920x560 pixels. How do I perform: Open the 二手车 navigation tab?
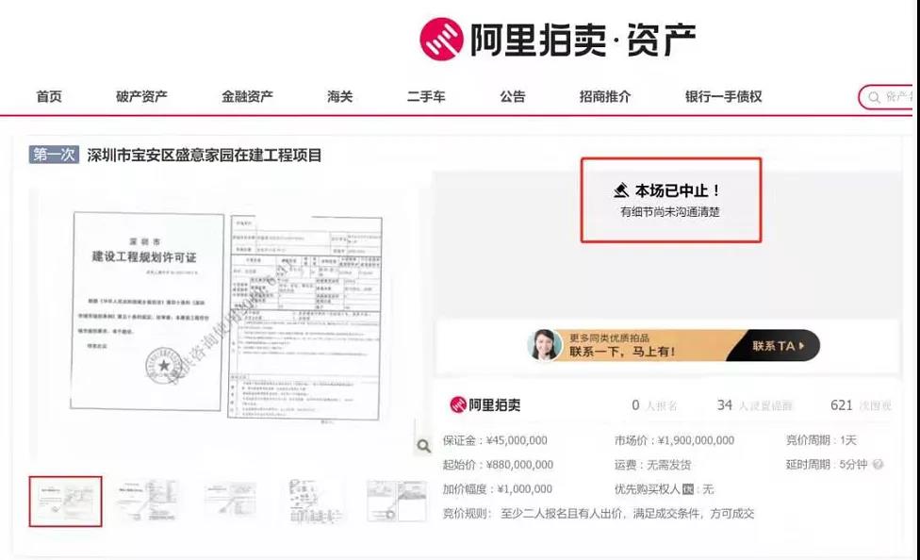click(x=427, y=96)
